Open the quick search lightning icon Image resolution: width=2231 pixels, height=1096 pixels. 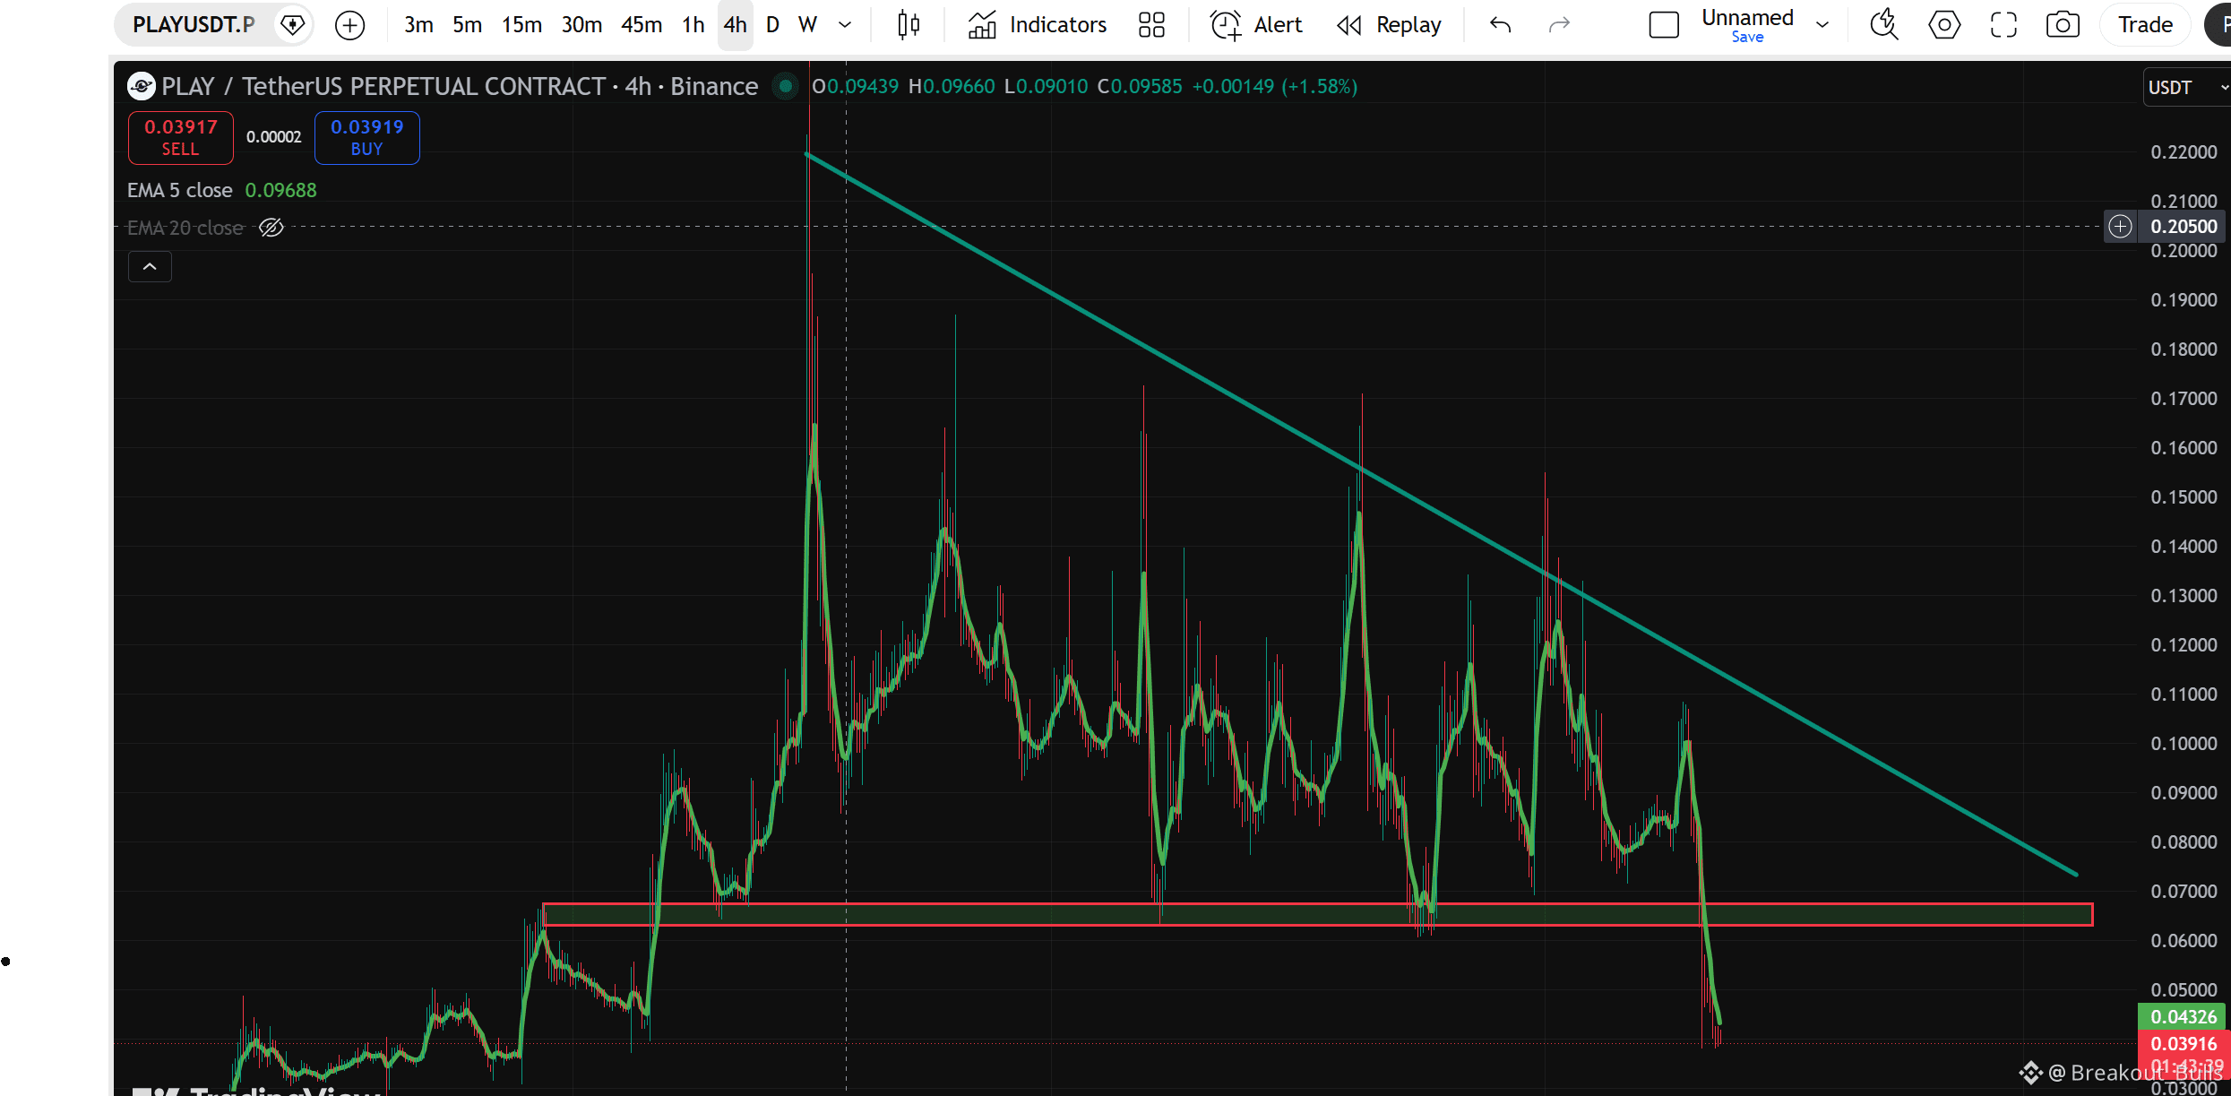[x=1884, y=24]
